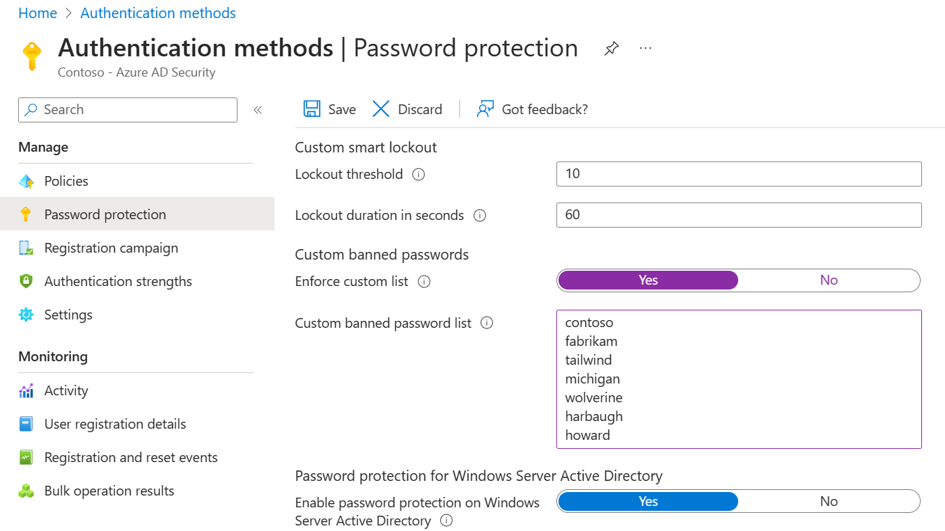Enable password protection on Windows Server AD: Yes
The width and height of the screenshot is (945, 531).
click(648, 502)
